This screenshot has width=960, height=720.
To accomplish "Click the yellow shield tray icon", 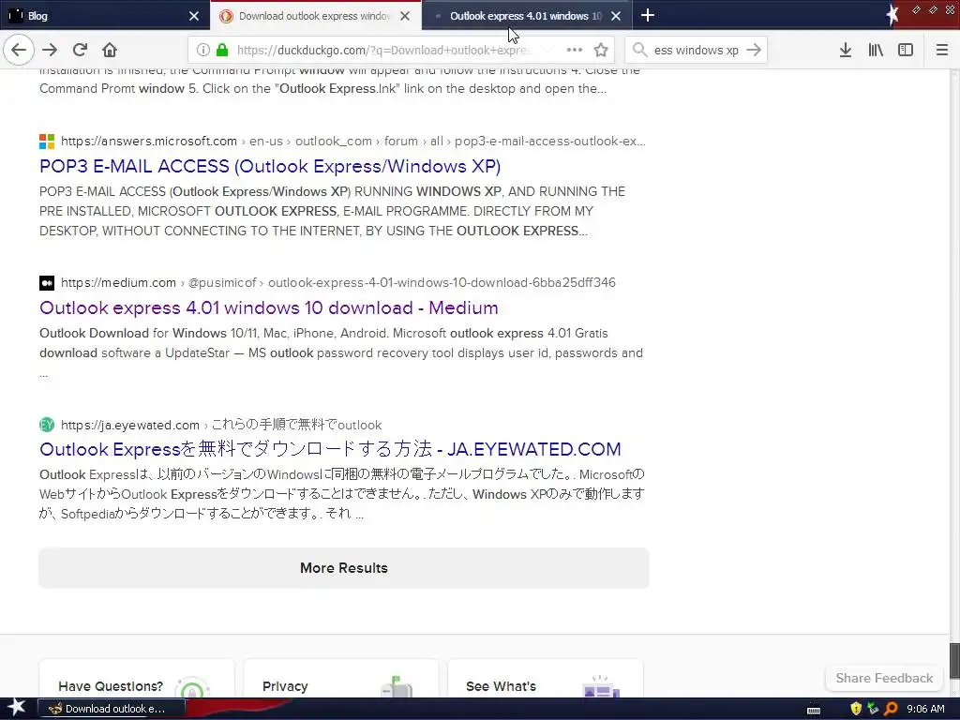I will click(856, 709).
